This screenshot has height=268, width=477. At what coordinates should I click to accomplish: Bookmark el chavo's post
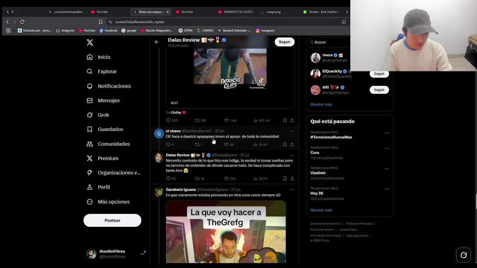[285, 144]
